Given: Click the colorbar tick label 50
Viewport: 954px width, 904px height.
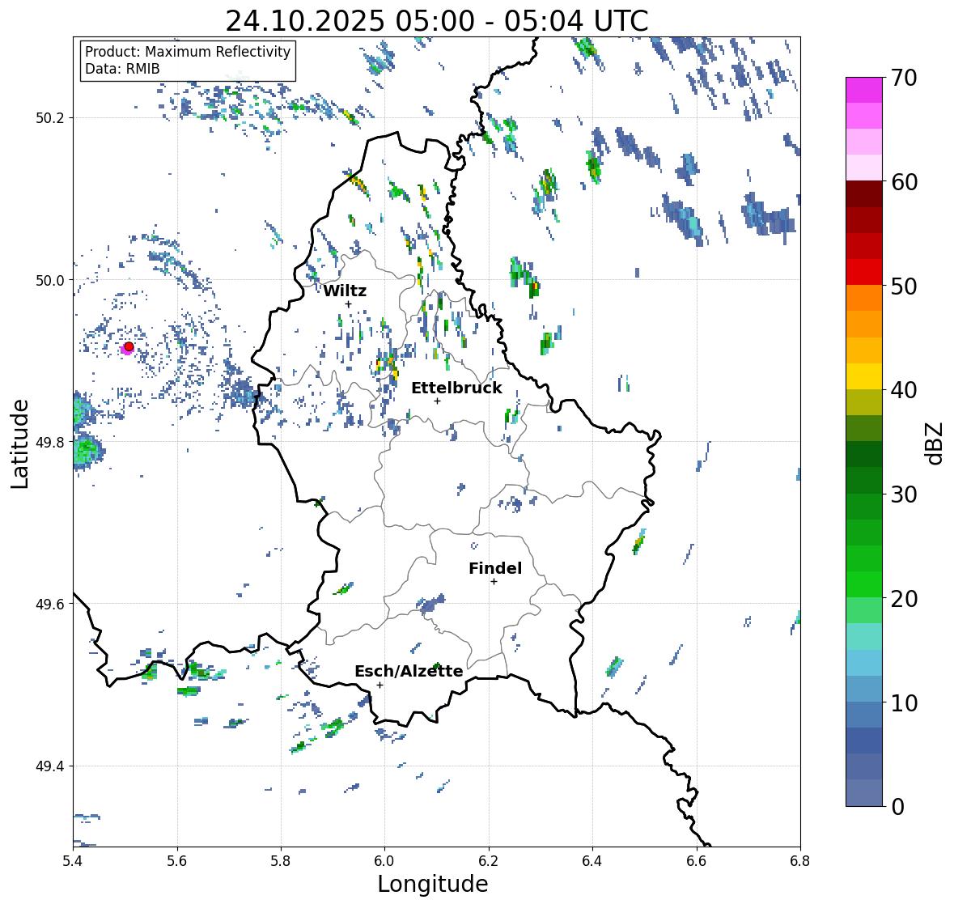Looking at the screenshot, I should tap(904, 286).
